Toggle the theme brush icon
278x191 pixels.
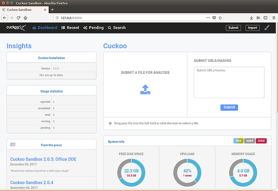(267, 28)
